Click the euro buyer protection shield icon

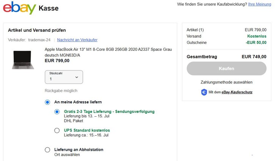tap(204, 92)
